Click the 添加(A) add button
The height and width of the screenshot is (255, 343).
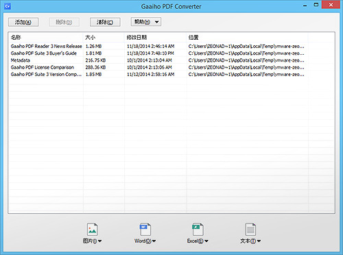click(x=23, y=22)
